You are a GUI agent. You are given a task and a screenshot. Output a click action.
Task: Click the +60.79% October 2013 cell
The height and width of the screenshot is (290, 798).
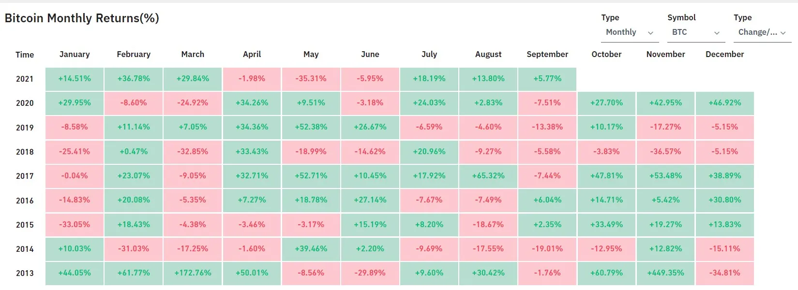click(x=606, y=273)
